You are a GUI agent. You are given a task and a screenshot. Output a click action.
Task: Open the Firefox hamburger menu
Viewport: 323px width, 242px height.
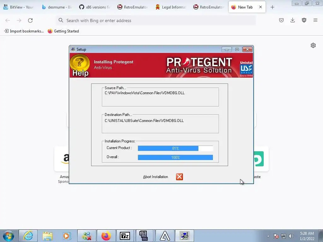315,20
